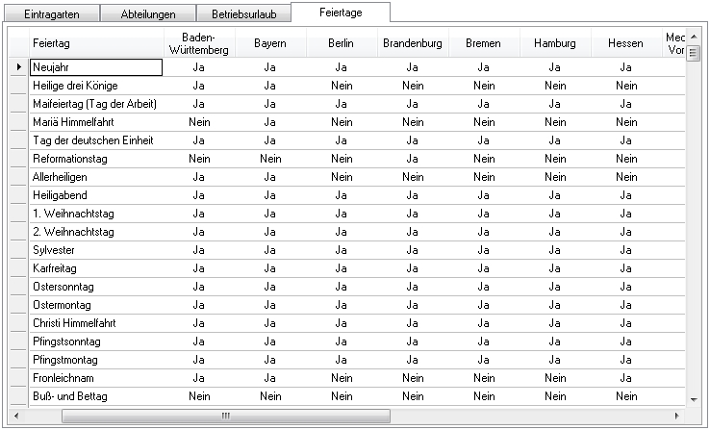Click the Berlin cell for Fronleichnam
The width and height of the screenshot is (710, 430).
342,378
